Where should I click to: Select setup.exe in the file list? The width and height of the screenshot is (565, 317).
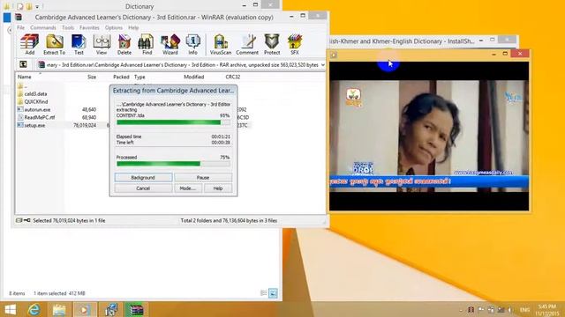[x=32, y=125]
